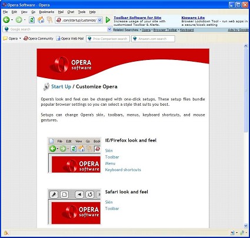The height and width of the screenshot is (238, 250).
Task: Click the vertical scrollbar up arrow
Action: pyautogui.click(x=246, y=46)
